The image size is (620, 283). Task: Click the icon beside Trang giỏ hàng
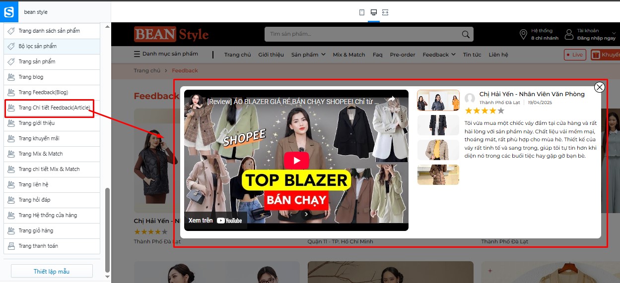click(11, 230)
